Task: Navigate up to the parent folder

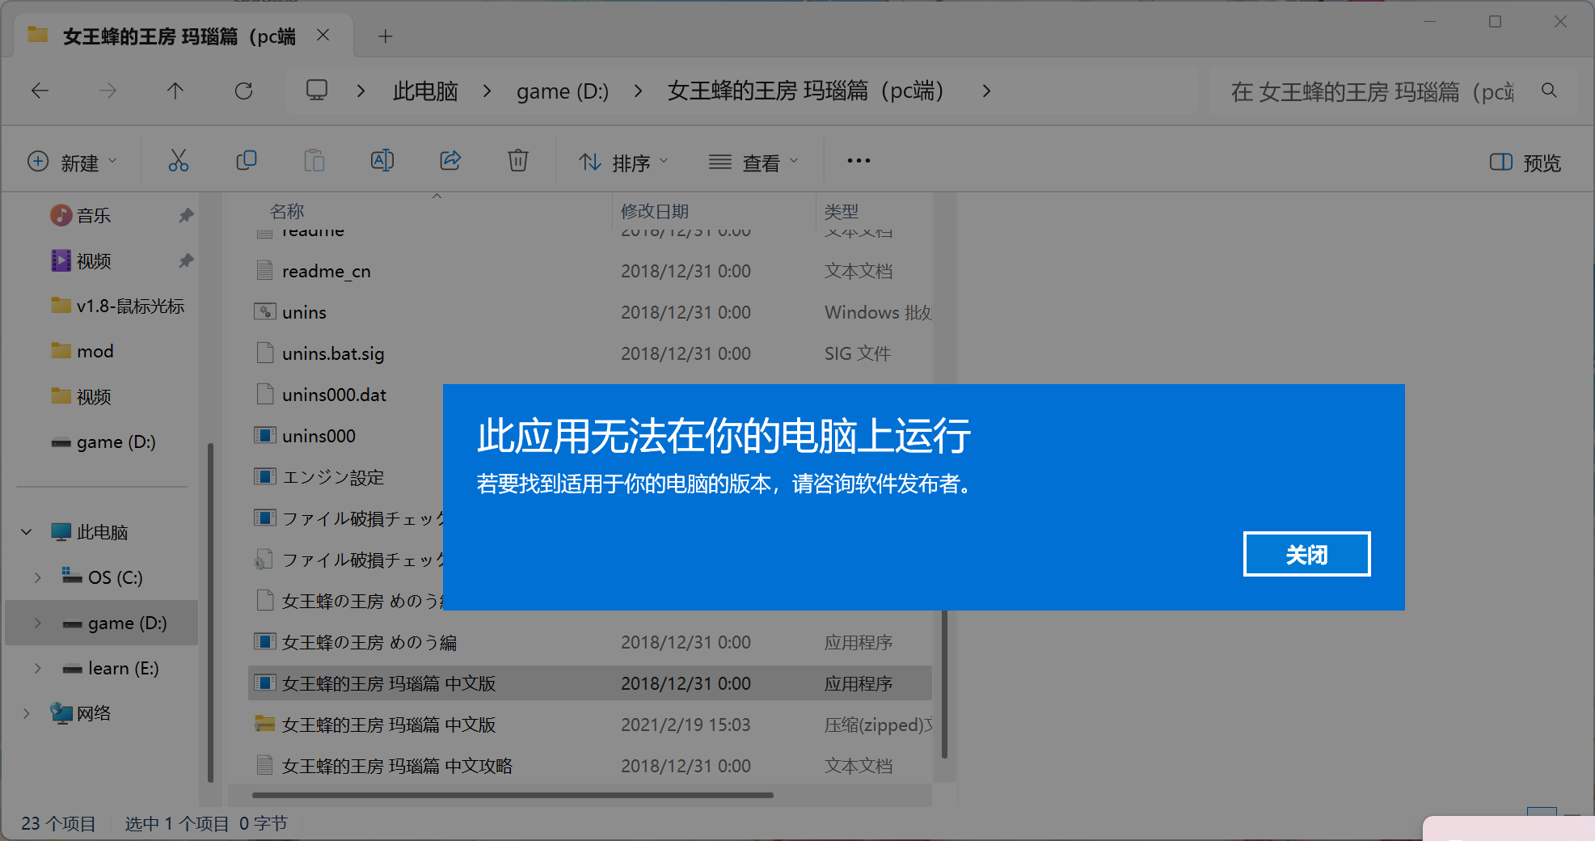Action: [175, 91]
